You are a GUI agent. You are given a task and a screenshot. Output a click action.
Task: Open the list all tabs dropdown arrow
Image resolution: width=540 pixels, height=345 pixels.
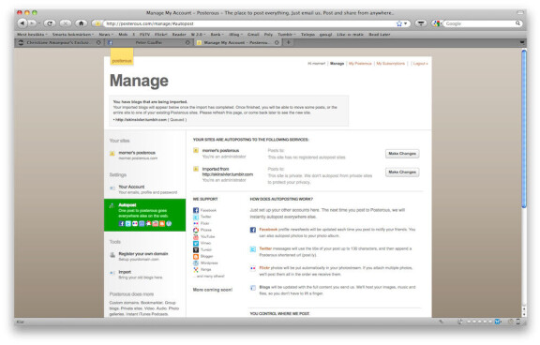click(x=522, y=42)
